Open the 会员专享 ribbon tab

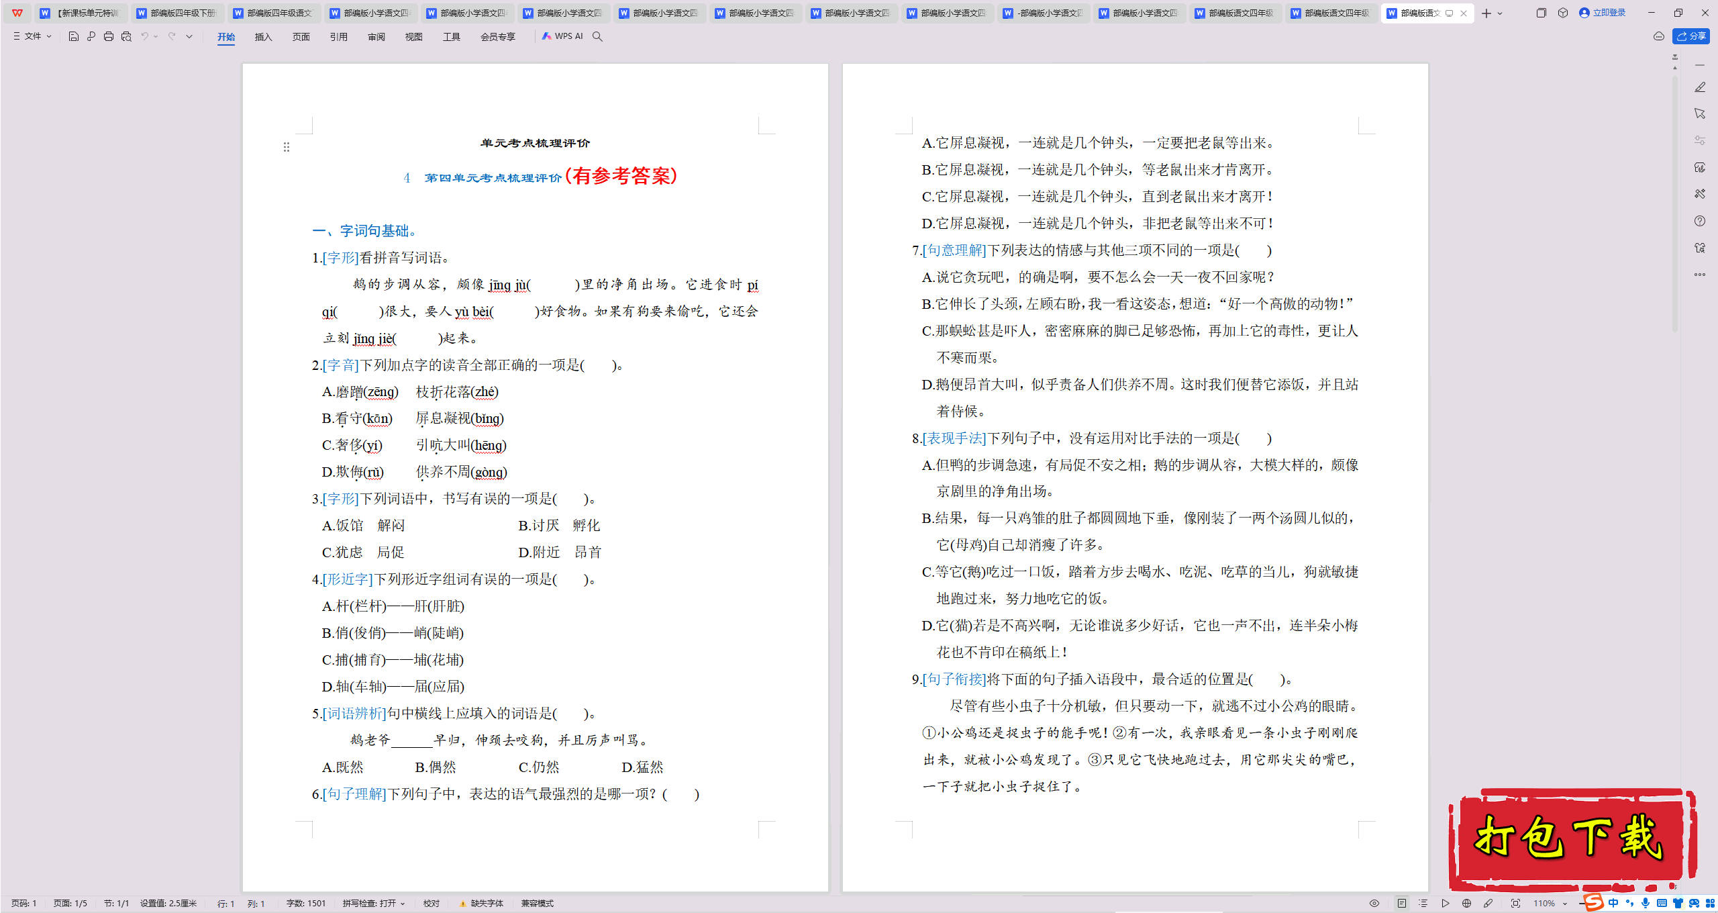pos(498,36)
